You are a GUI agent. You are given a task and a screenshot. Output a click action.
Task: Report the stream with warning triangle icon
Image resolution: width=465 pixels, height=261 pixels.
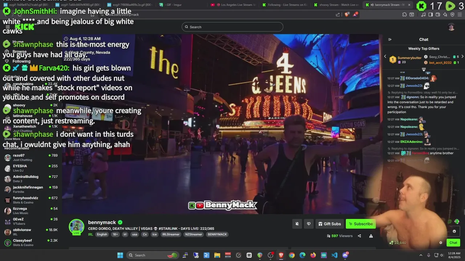371,236
